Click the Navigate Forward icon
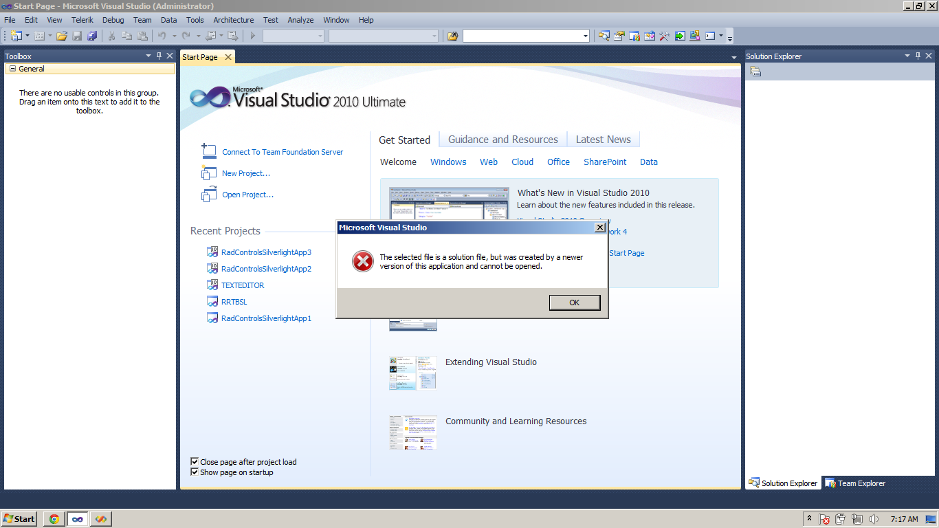 tap(233, 36)
